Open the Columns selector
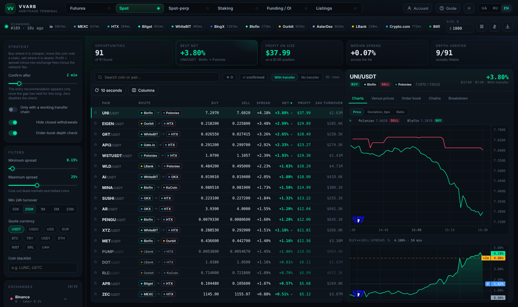 pyautogui.click(x=143, y=90)
